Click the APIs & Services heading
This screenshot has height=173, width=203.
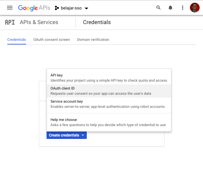click(39, 22)
